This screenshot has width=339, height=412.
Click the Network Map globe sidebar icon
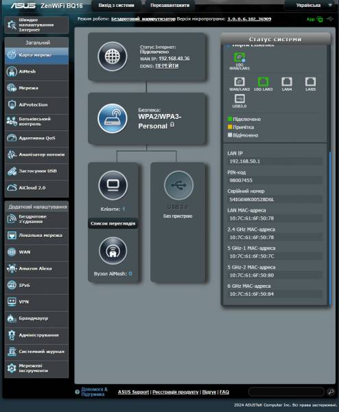(x=12, y=55)
